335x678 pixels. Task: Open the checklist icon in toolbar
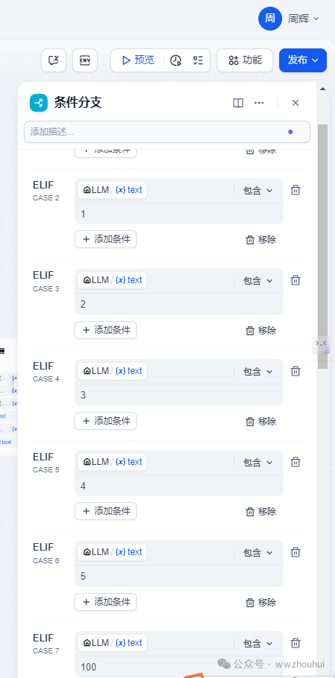coord(197,60)
